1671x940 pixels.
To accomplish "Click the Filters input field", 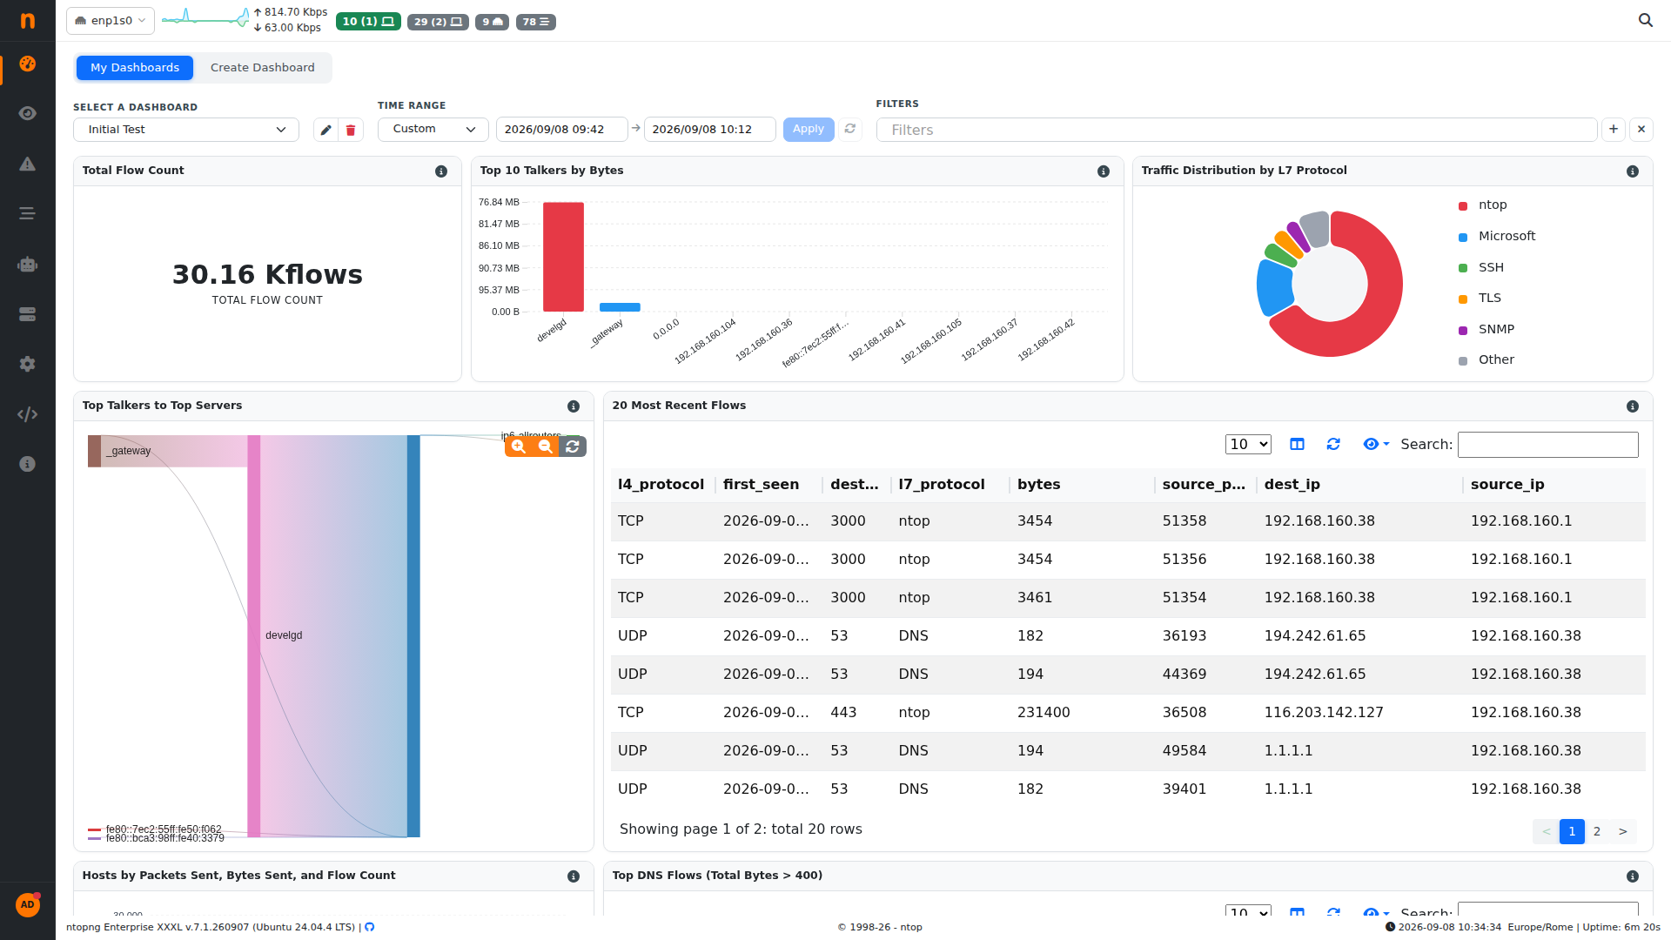I will tap(1237, 130).
